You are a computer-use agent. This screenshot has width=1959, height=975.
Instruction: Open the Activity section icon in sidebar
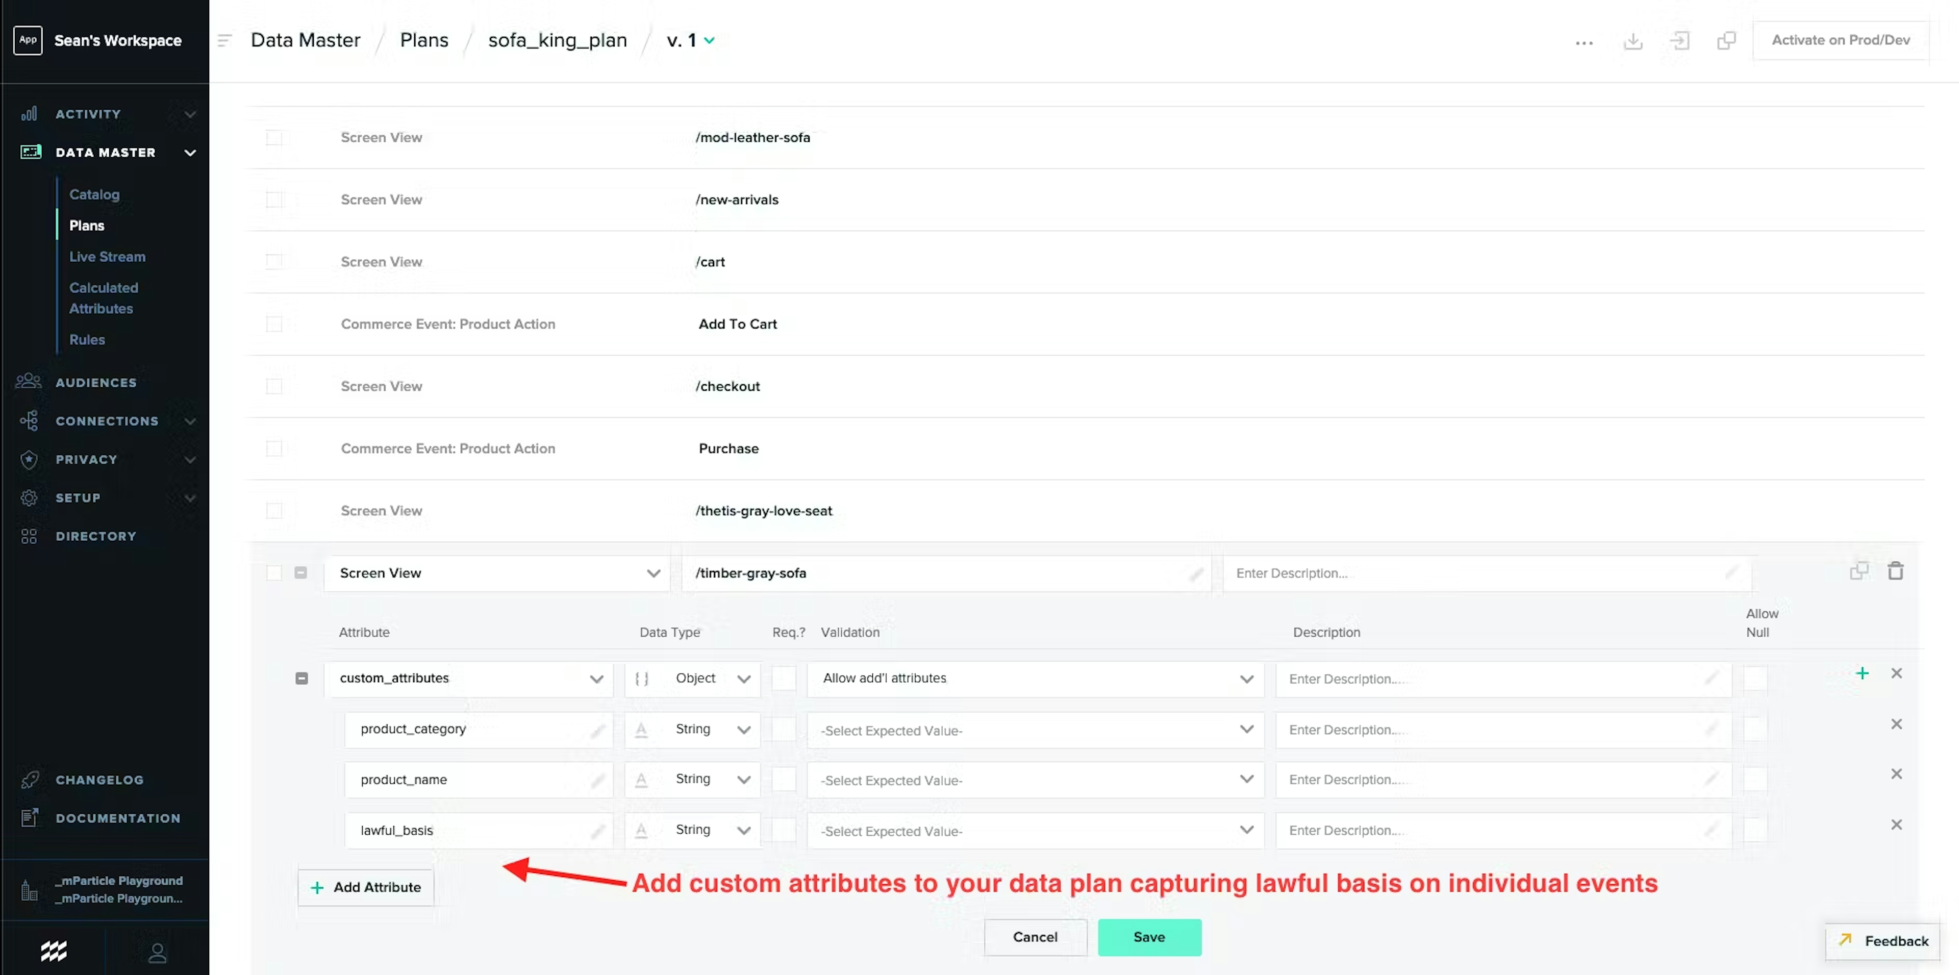29,113
